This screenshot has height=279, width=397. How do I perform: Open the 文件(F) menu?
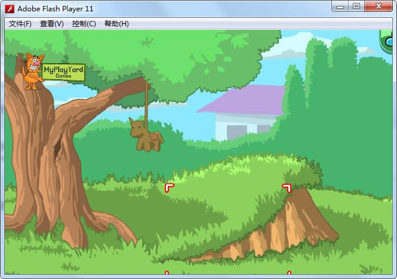click(x=20, y=24)
